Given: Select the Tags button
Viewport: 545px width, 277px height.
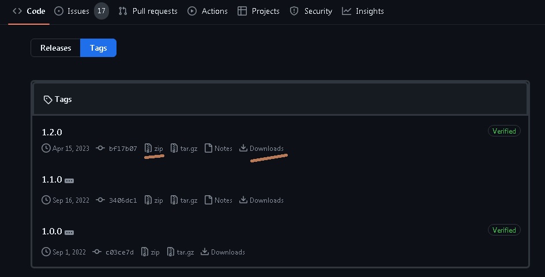Looking at the screenshot, I should [x=99, y=48].
